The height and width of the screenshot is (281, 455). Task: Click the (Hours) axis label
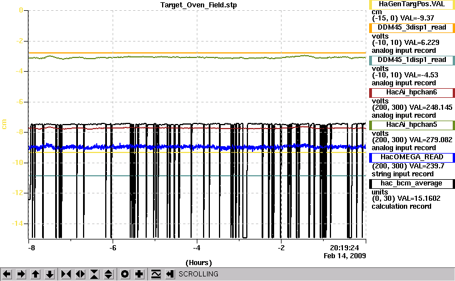(198, 263)
